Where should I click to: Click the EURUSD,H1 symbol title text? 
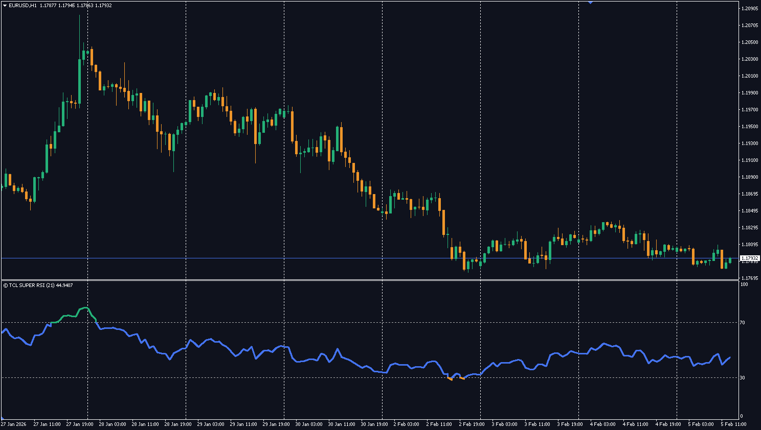click(x=23, y=6)
